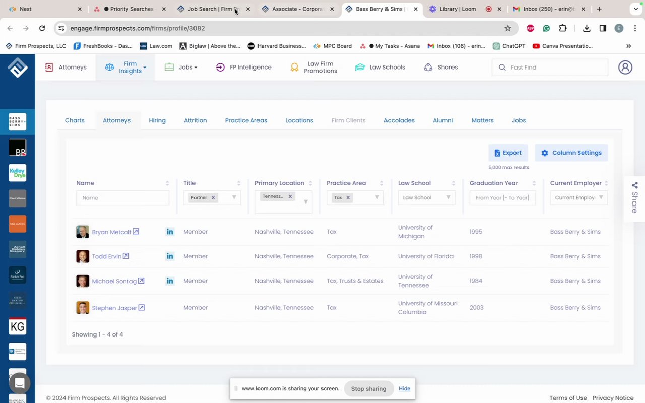Click the Firm Prospects logo
Image resolution: width=645 pixels, height=403 pixels.
18,68
